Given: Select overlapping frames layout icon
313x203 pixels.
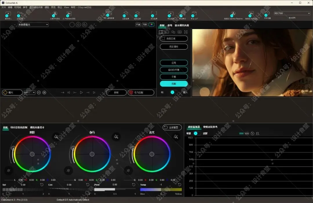Looking at the screenshot, I should [173, 32].
